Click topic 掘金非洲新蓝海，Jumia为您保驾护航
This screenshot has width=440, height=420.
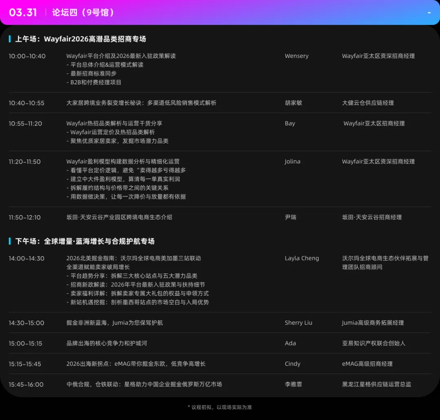(x=114, y=323)
